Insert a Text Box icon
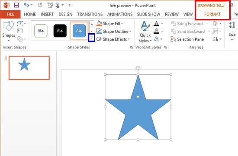This screenshot has height=156, width=238. click(20, 31)
